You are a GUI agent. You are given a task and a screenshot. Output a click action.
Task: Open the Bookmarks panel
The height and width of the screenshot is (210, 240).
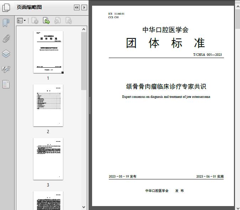(x=6, y=23)
